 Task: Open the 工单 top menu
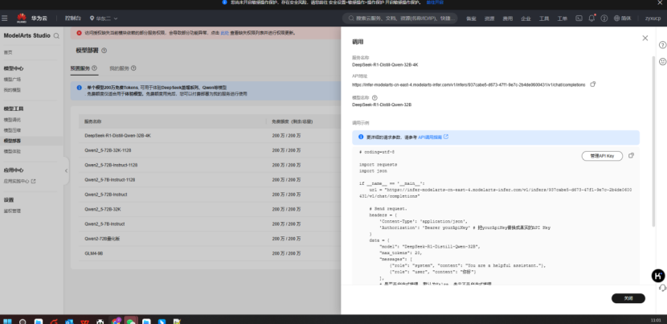click(562, 18)
